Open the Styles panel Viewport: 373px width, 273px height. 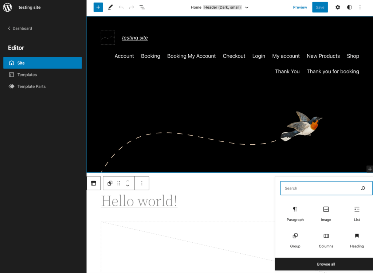[349, 7]
